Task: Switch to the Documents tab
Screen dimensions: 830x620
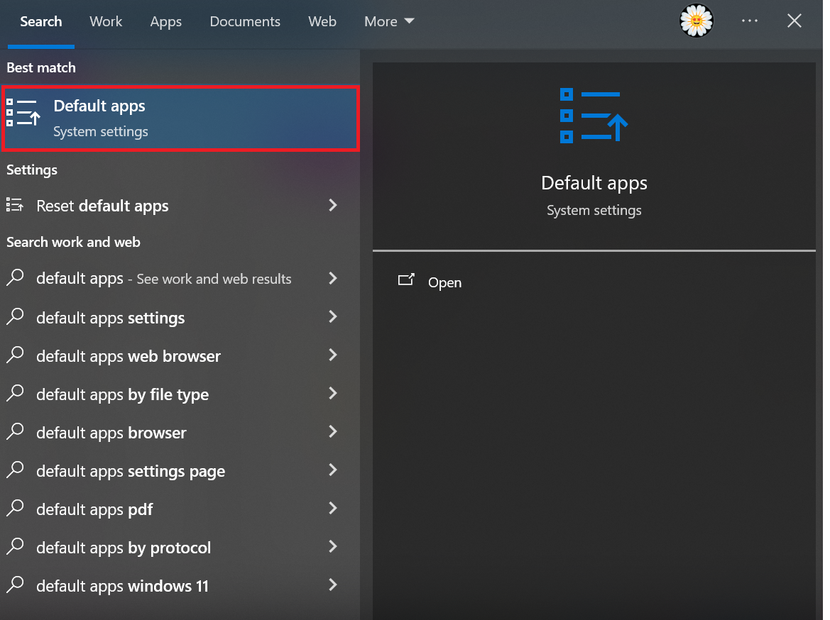Action: click(x=245, y=22)
